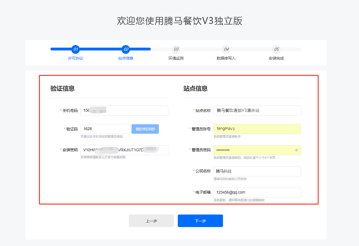Click the 上一步 button
The height and width of the screenshot is (246, 359).
tap(151, 221)
